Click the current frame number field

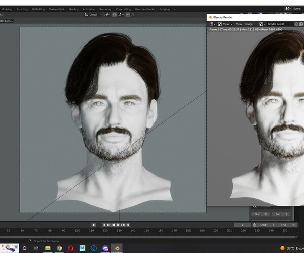[242, 225]
